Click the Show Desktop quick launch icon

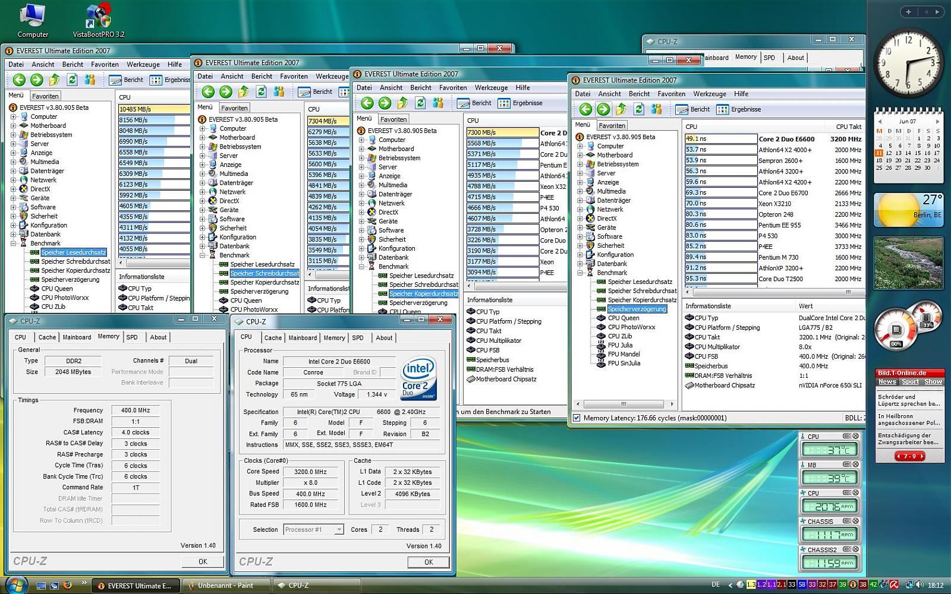coord(41,586)
